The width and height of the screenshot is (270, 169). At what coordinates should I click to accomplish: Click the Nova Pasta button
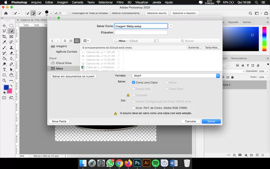(59, 121)
